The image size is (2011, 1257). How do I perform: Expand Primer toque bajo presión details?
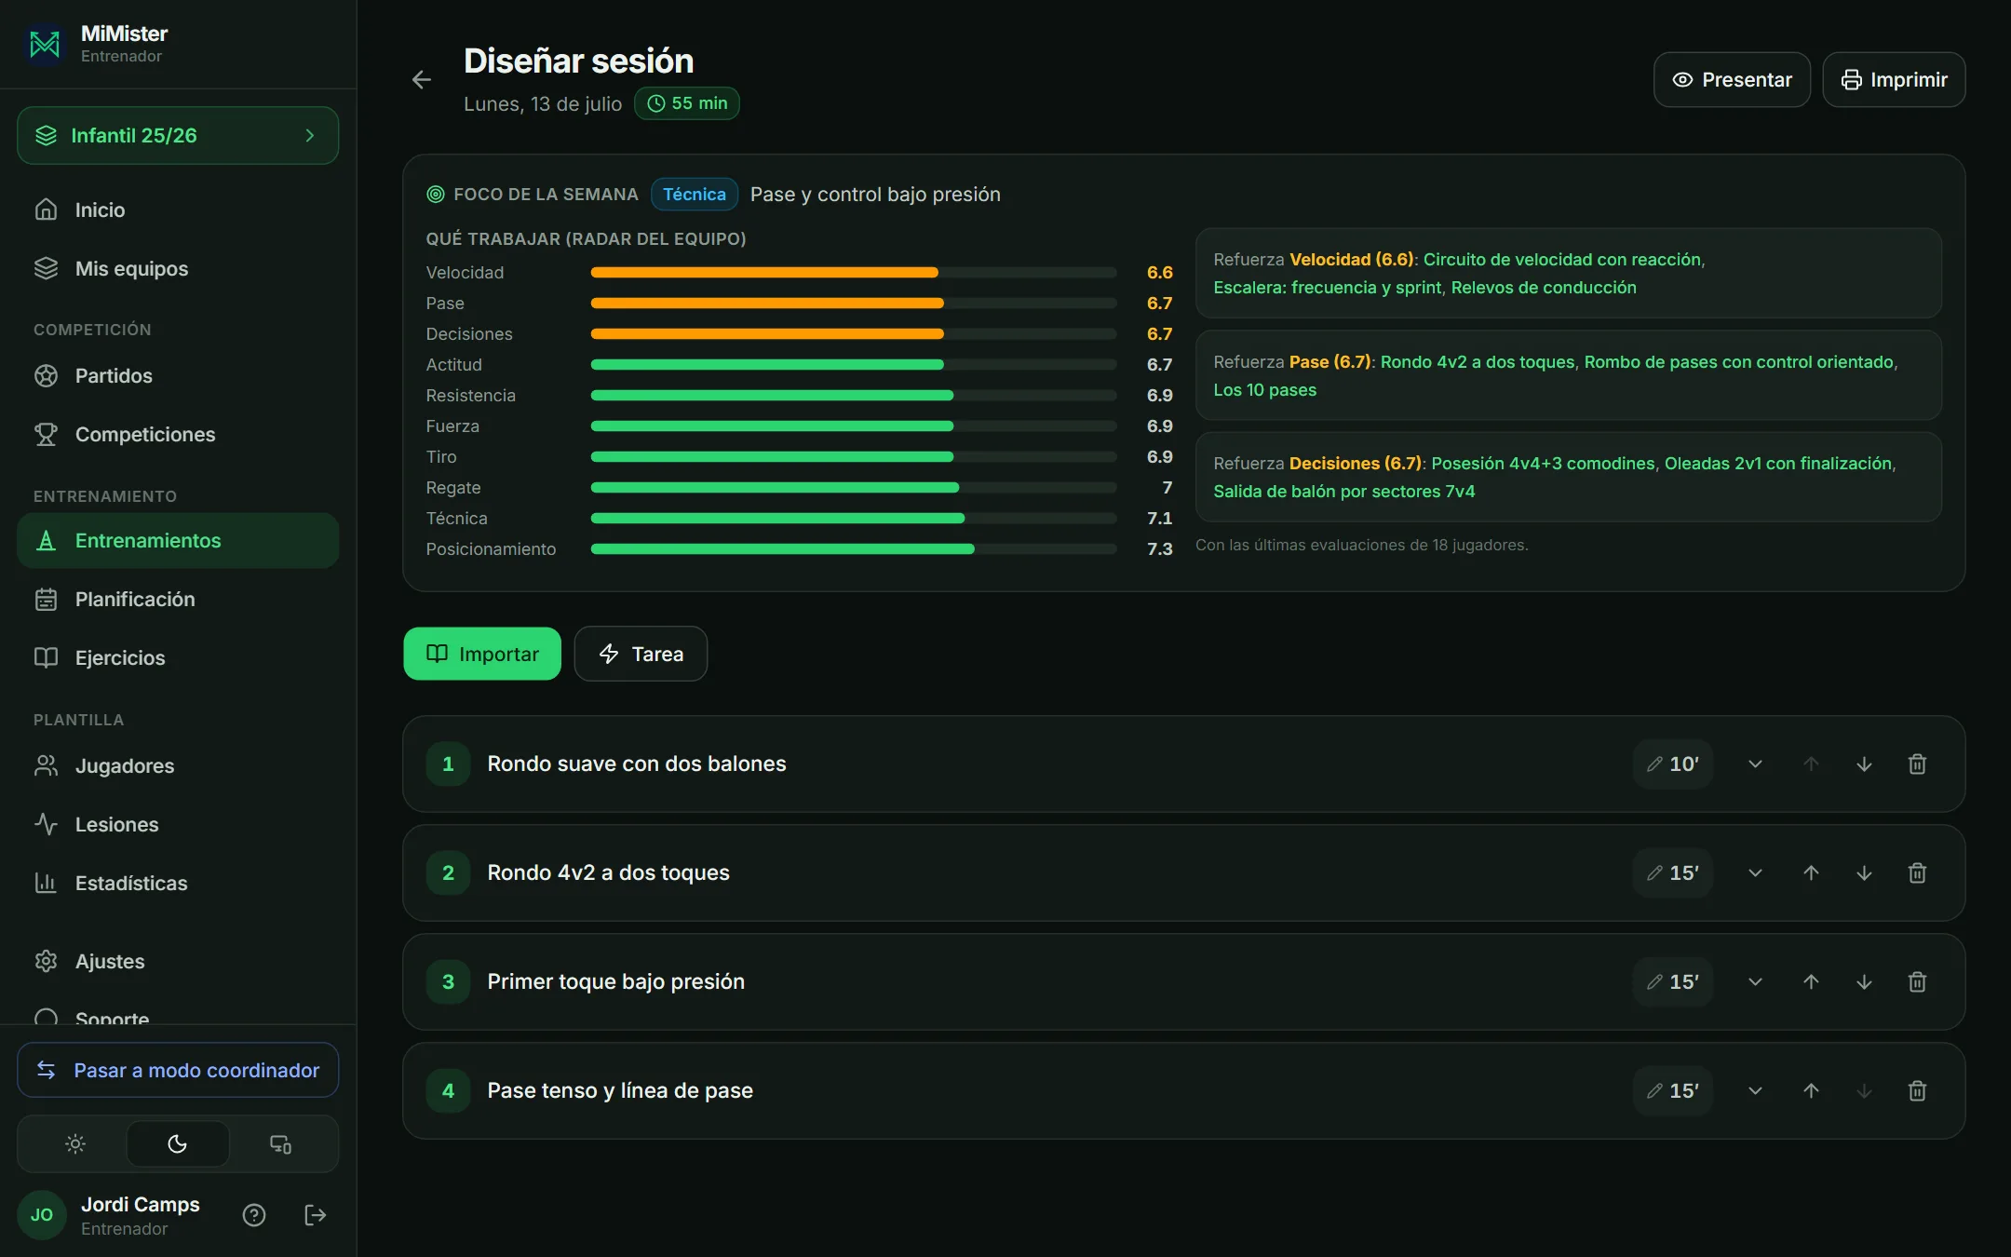[1755, 982]
